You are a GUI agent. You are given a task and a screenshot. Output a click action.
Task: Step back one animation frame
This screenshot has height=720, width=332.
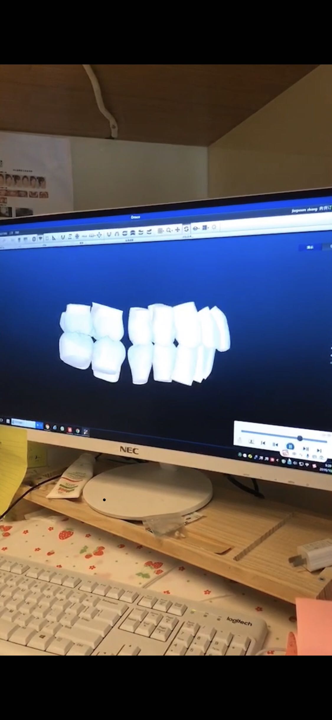pyautogui.click(x=275, y=444)
